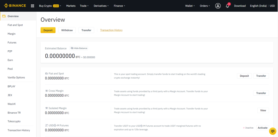The width and height of the screenshot is (278, 137).
Task: Select Overview in the sidebar
Action: 18,16
